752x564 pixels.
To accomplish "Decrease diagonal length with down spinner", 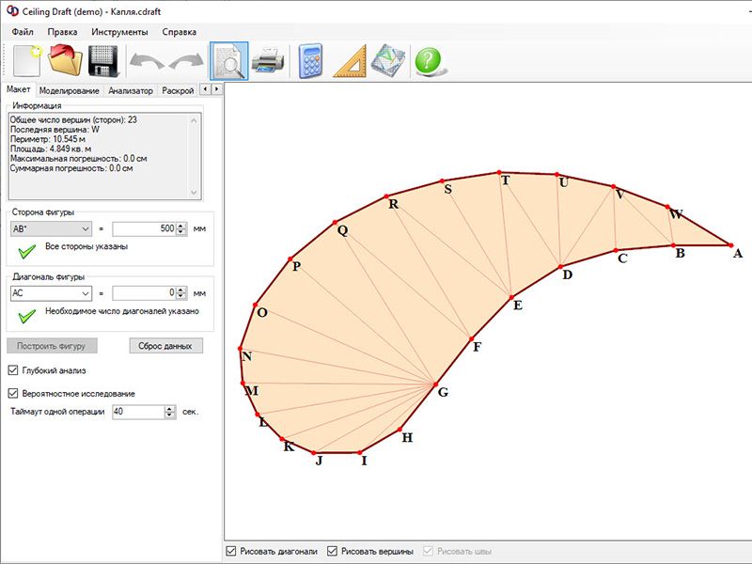I will coord(180,296).
